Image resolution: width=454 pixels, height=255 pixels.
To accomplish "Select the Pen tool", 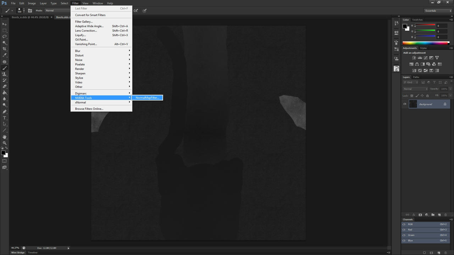I will [x=5, y=112].
